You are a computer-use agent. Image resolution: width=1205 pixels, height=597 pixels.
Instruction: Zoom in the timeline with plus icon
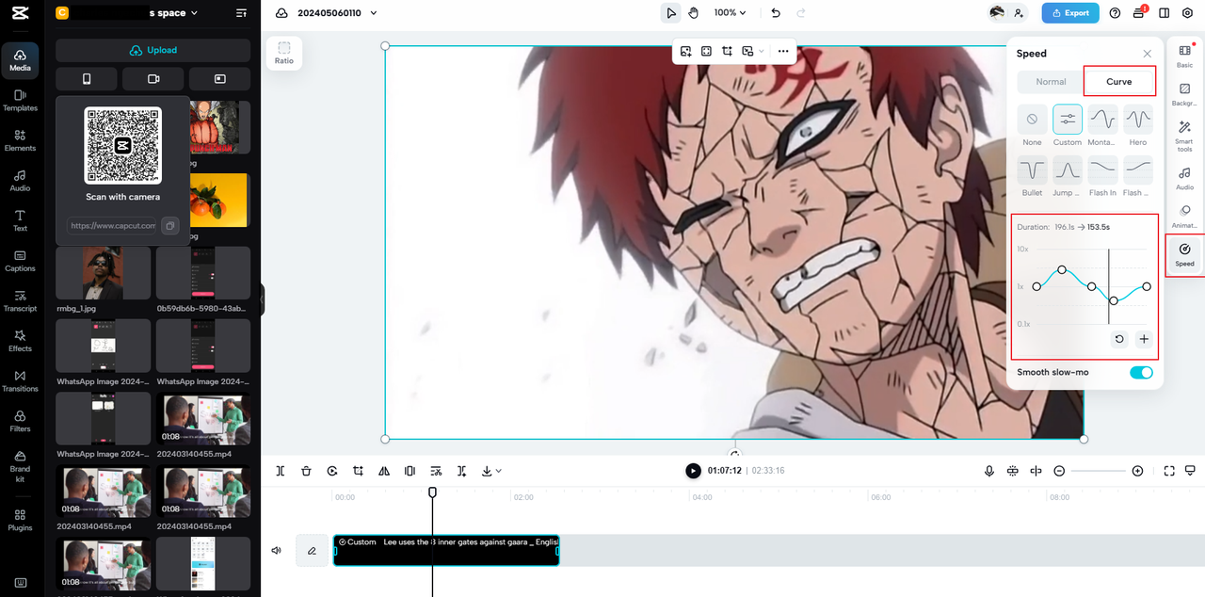(x=1137, y=471)
